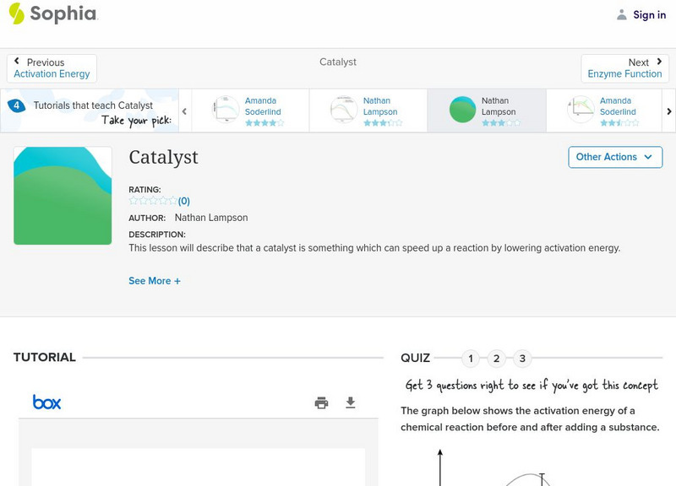The width and height of the screenshot is (676, 486).
Task: Click the green Catalyst lesson thumbnail
Action: point(63,196)
